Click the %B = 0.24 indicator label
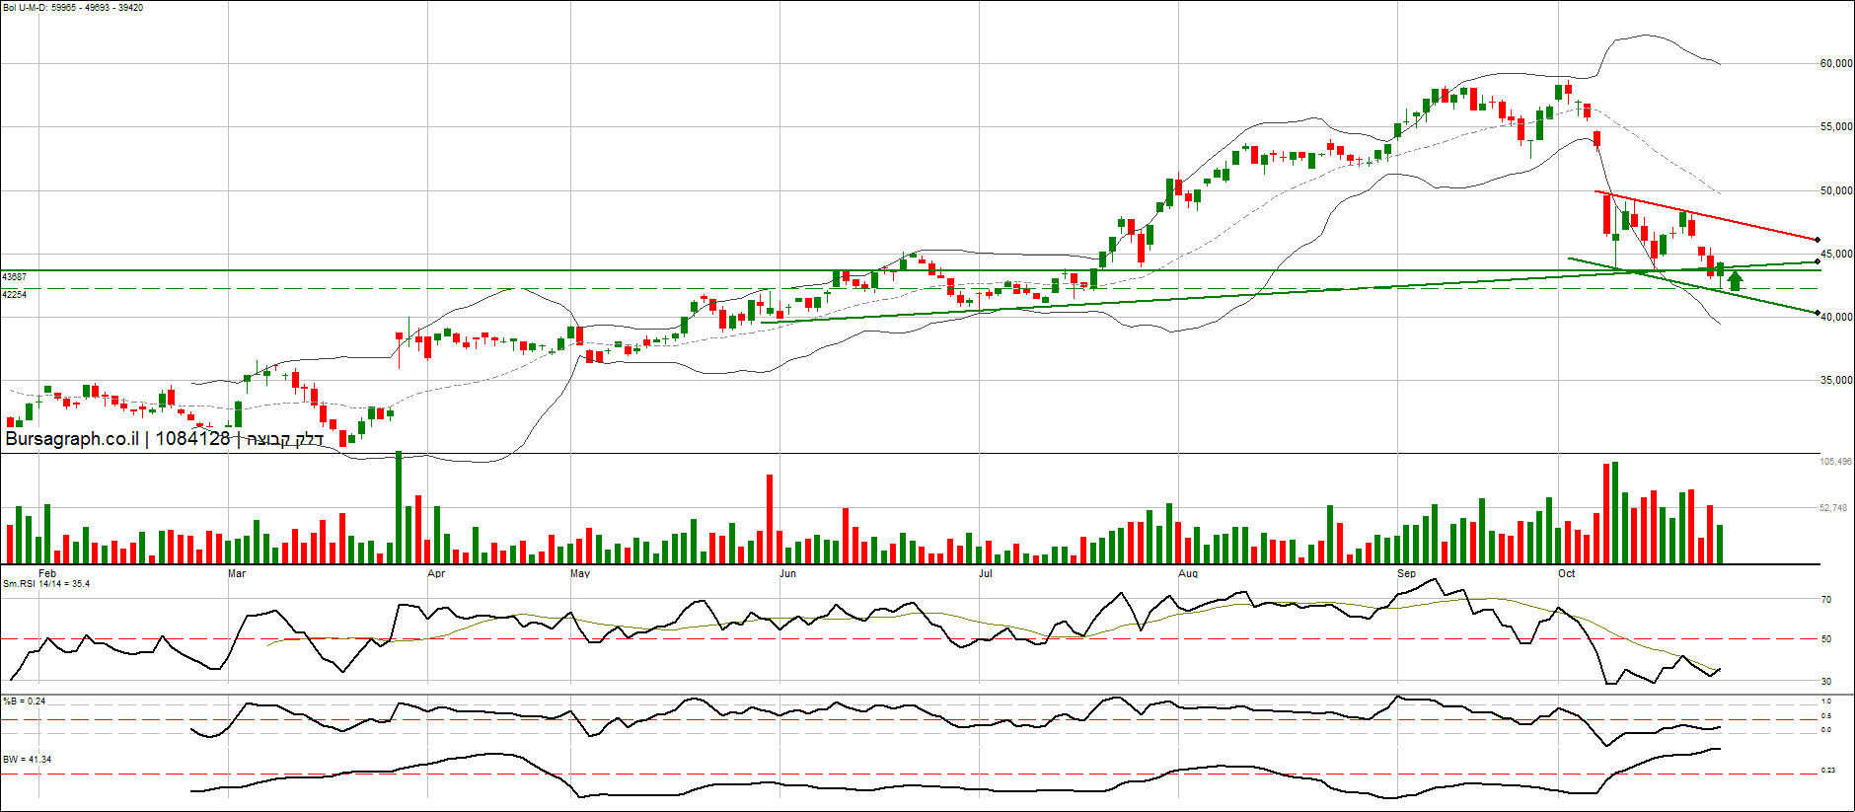This screenshot has width=1855, height=812. (25, 701)
